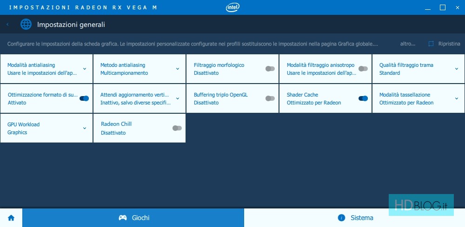Enable Buffering triplo OpenGL switch
Viewport: 465px width, 227px height.
[x=270, y=98]
